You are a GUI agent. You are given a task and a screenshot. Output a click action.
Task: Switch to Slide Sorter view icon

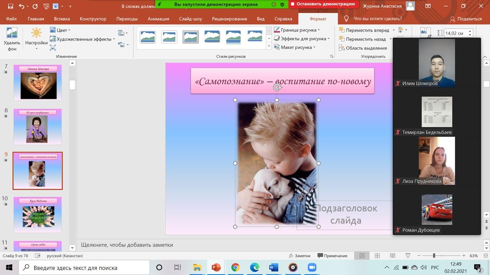(x=377, y=256)
